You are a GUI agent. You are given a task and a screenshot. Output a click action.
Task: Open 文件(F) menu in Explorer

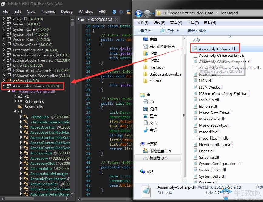pyautogui.click(x=143, y=23)
